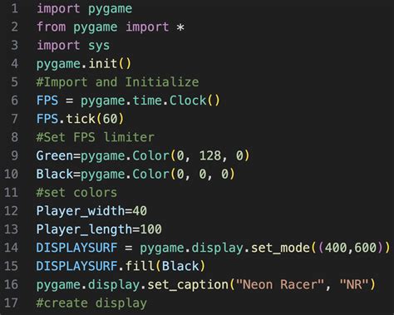Image resolution: width=394 pixels, height=315 pixels.
Task: Click the '#create display' comment
Action: [91, 303]
